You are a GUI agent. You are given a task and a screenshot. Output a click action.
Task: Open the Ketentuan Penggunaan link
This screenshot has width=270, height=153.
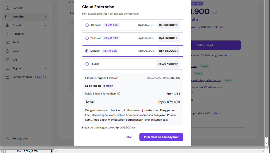161,110
